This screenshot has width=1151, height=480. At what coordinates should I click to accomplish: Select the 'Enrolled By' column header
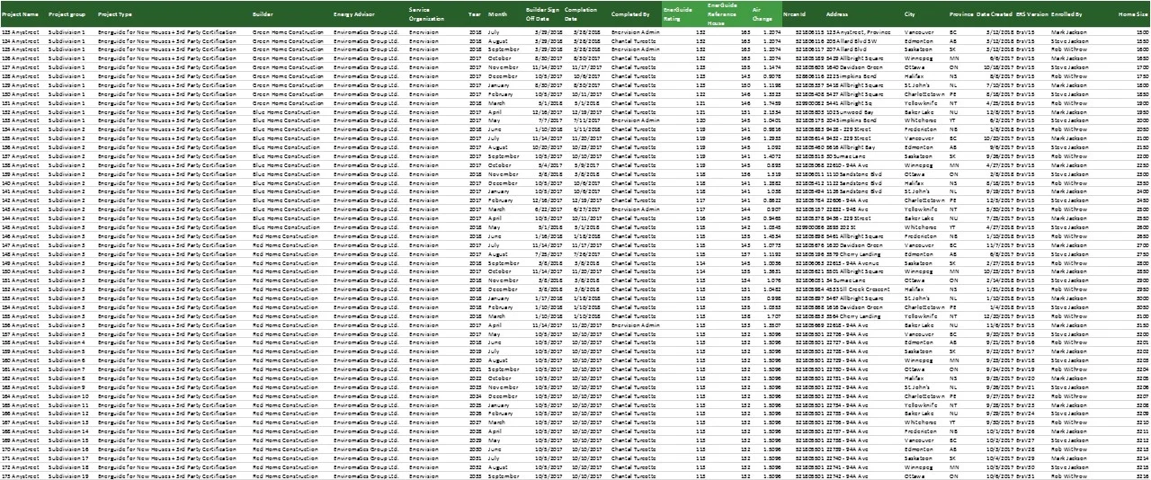[1066, 15]
